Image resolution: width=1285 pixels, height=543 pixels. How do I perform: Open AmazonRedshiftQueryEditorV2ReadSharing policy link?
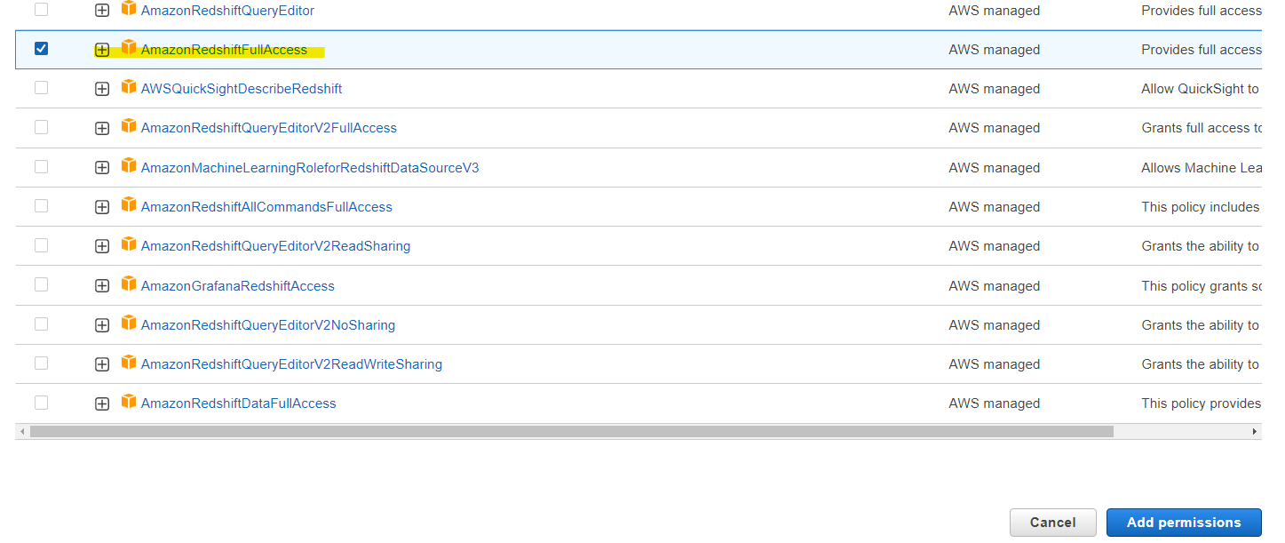(275, 246)
